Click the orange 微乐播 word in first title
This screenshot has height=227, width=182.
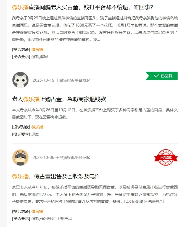click(x=20, y=7)
